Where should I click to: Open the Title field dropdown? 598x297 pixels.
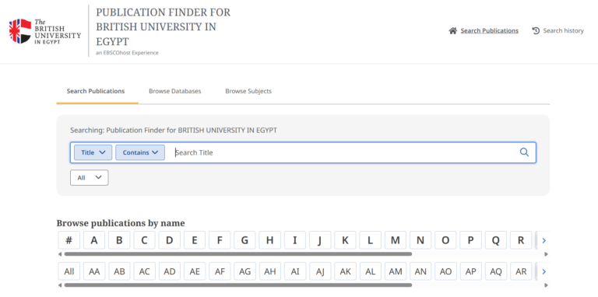[x=93, y=152]
